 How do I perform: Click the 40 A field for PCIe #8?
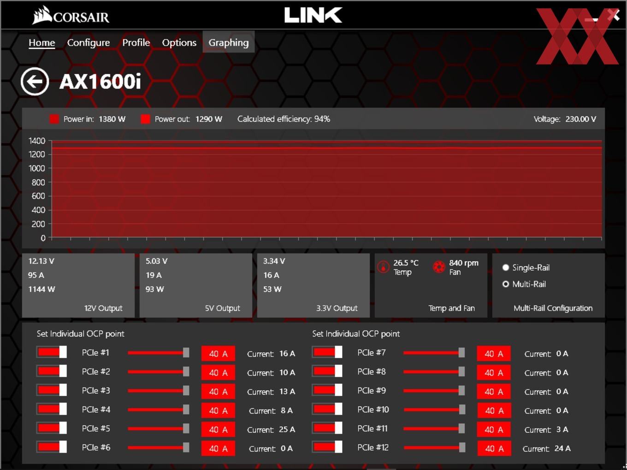point(494,372)
